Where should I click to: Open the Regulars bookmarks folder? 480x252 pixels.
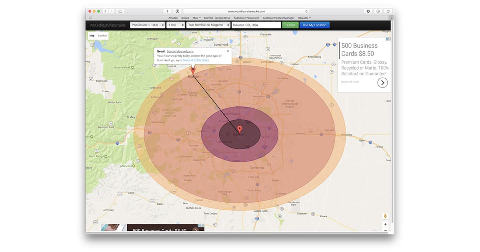click(x=304, y=18)
